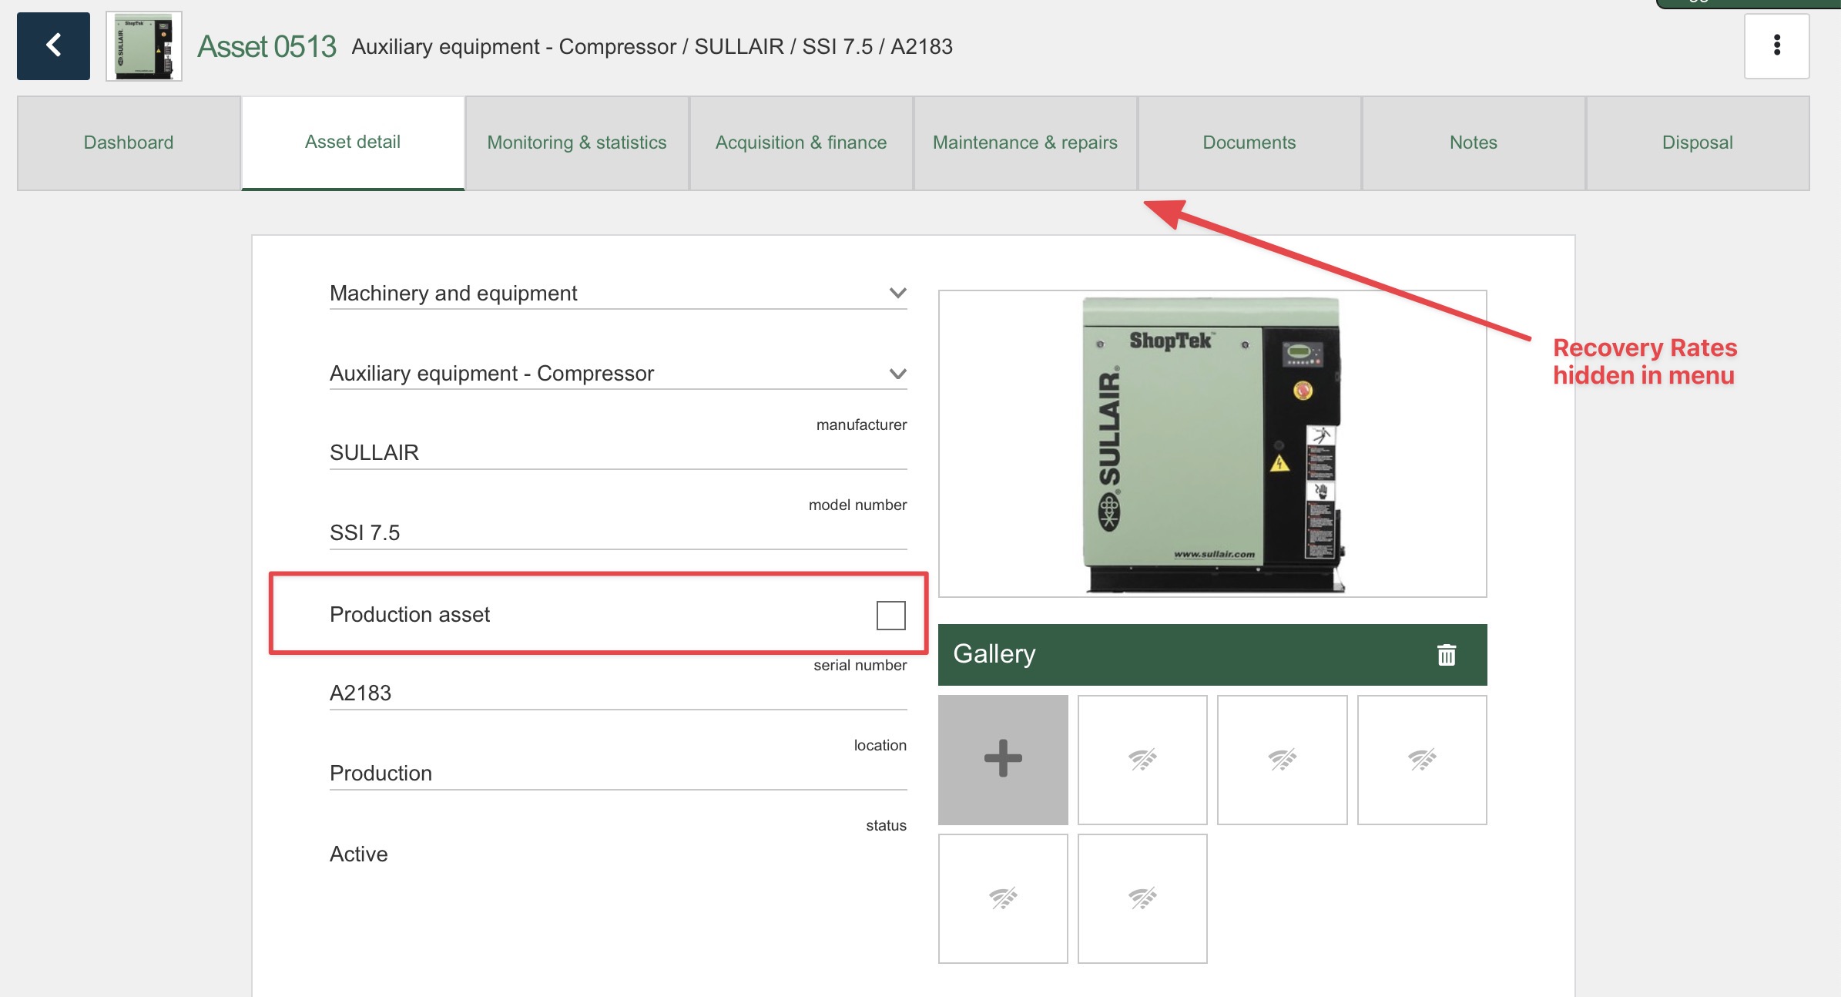Screen dimensions: 1841x997
Task: Click the SULLAIR manufacturer field
Action: [x=616, y=452]
